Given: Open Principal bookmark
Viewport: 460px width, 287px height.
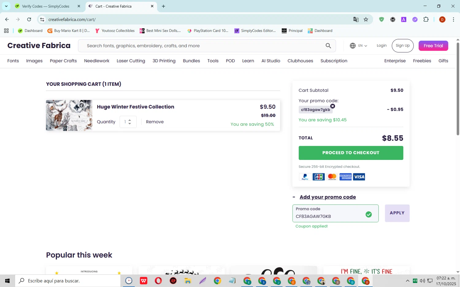Looking at the screenshot, I should 292,31.
